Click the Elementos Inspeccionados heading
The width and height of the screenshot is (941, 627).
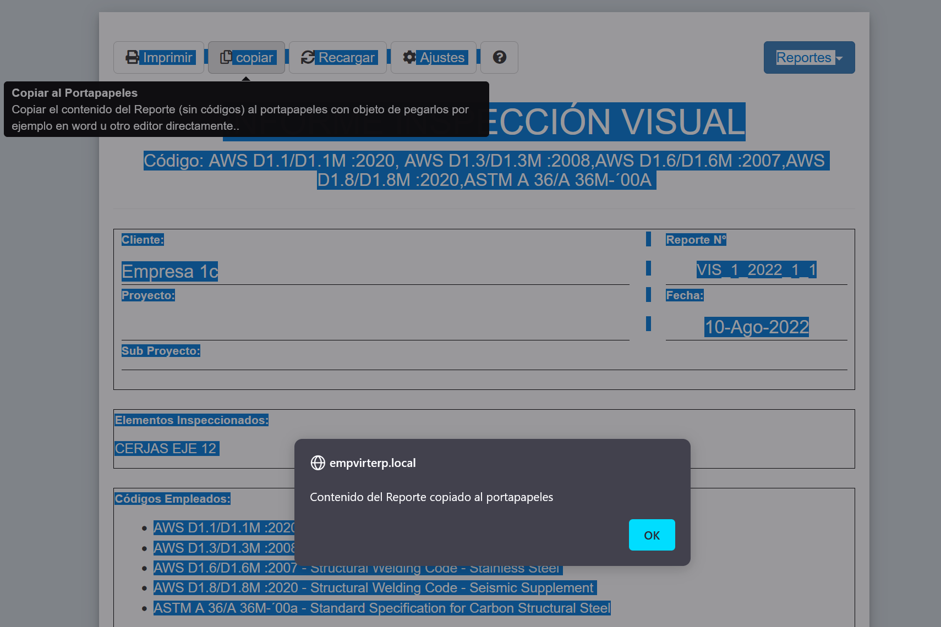coord(191,420)
